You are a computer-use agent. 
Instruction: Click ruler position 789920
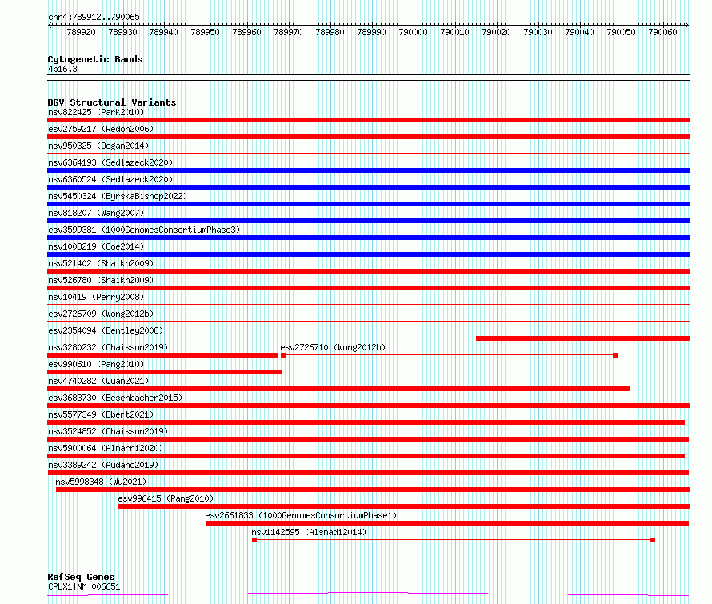pyautogui.click(x=82, y=32)
